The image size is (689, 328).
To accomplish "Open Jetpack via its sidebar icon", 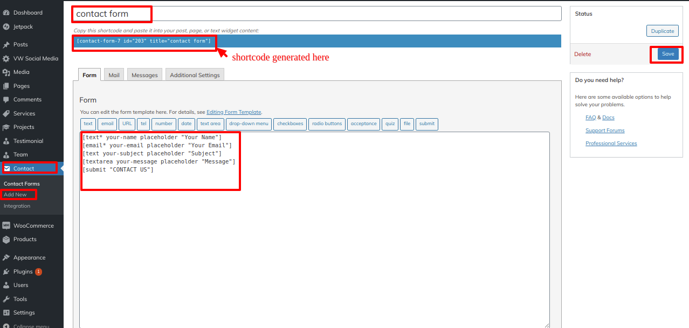I will click(6, 26).
